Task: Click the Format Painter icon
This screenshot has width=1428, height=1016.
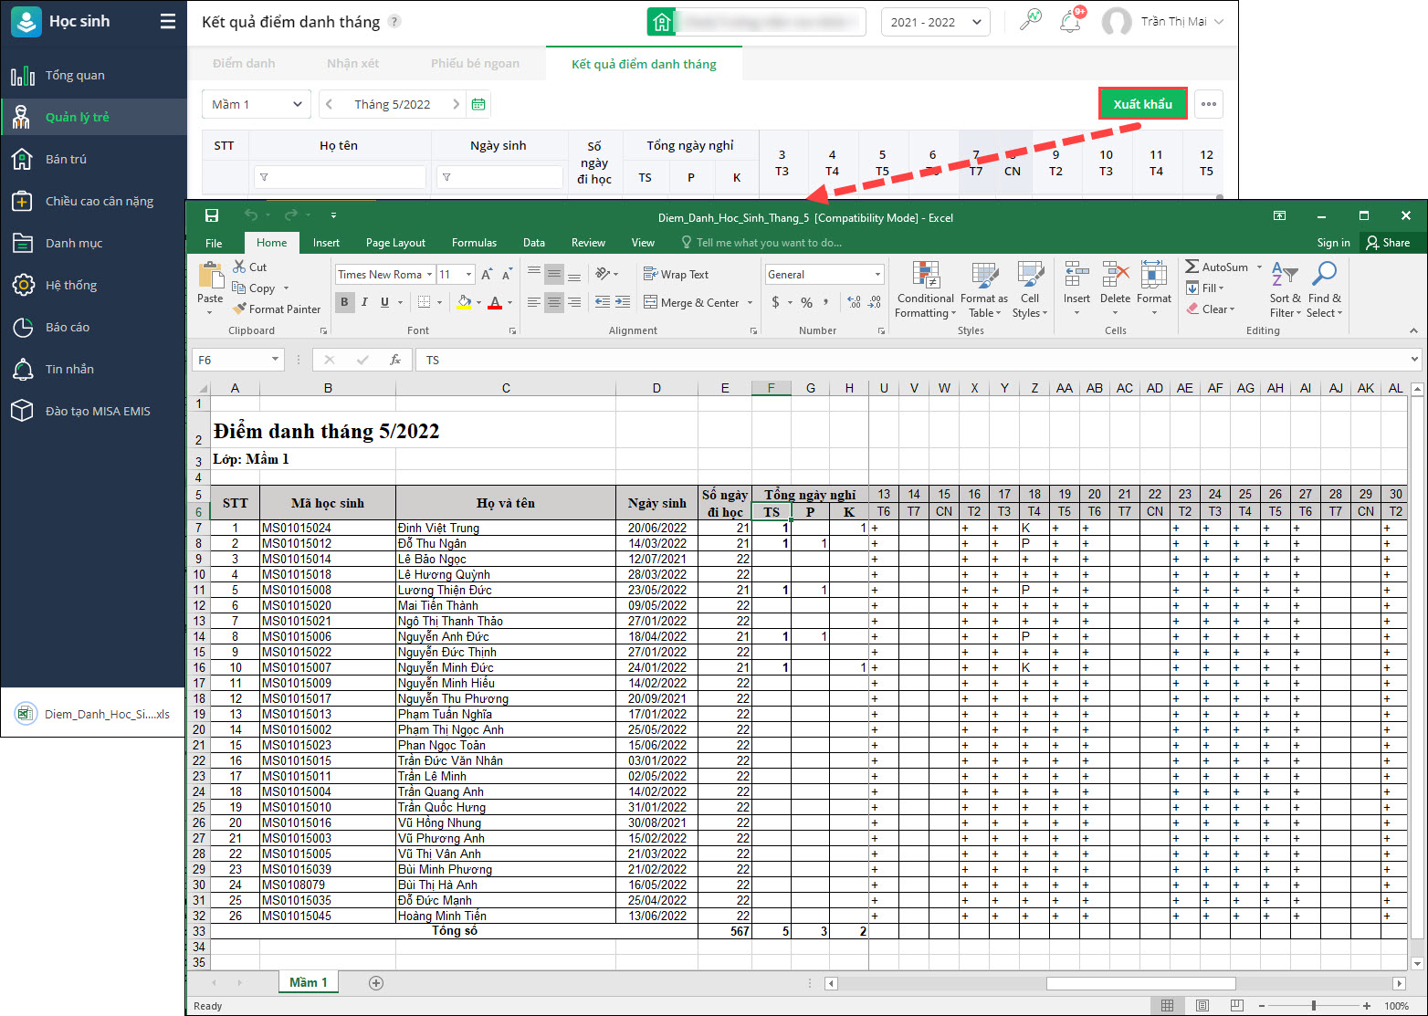Action: (x=240, y=309)
